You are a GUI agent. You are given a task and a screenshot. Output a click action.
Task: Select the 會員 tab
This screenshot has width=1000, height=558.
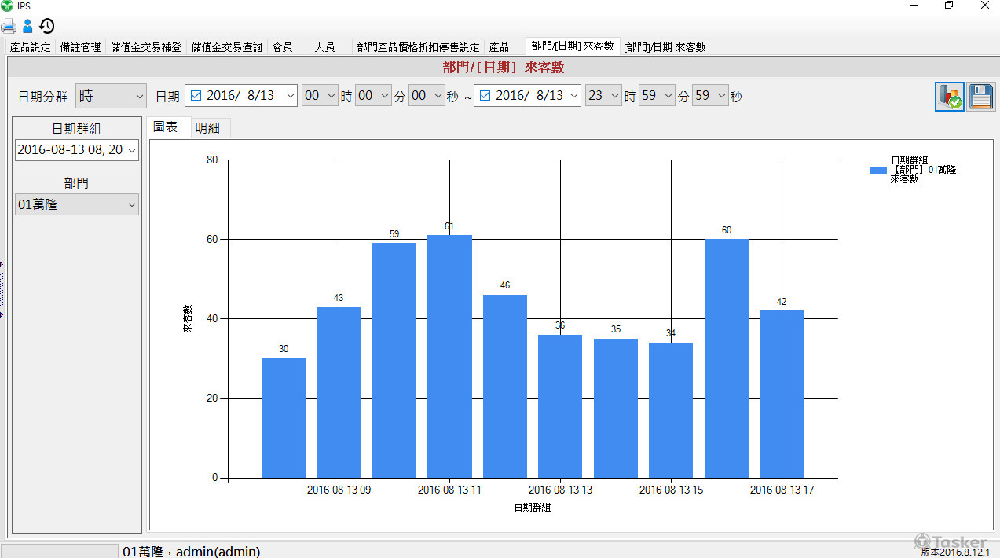(x=283, y=47)
